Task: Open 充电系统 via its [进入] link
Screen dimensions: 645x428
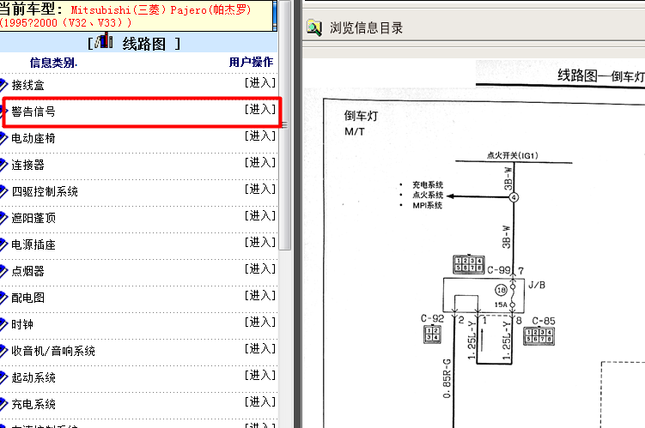Action: click(260, 401)
